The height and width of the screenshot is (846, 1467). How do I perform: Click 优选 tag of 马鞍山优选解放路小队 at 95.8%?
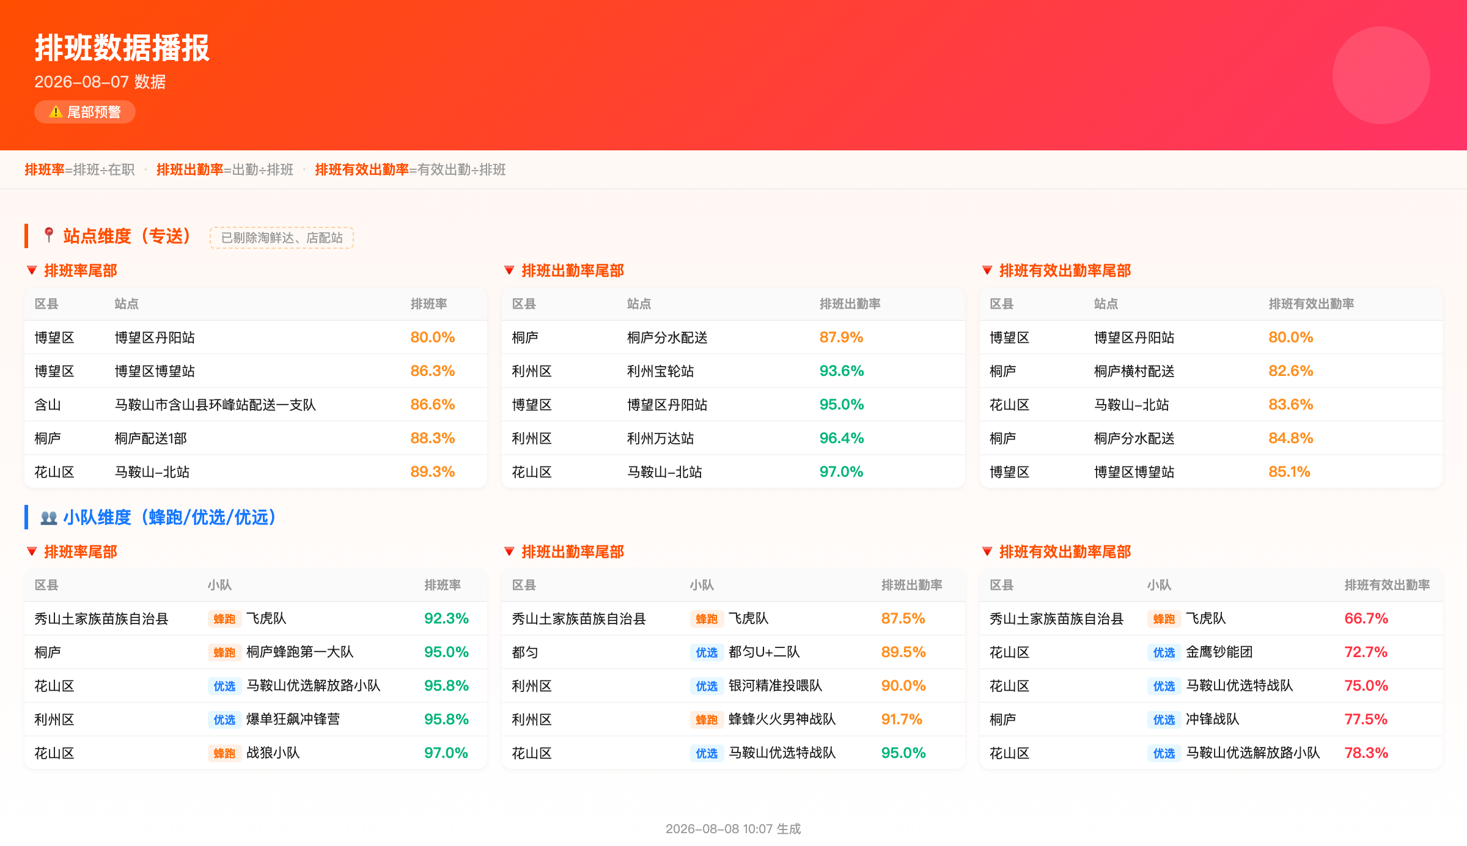click(x=224, y=686)
